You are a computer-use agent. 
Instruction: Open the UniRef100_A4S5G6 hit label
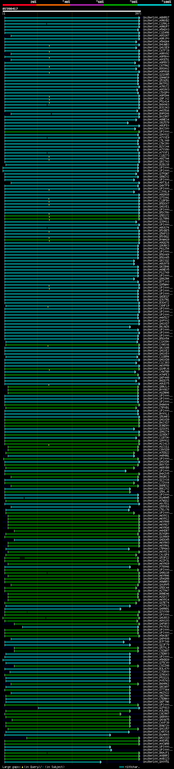point(156,110)
